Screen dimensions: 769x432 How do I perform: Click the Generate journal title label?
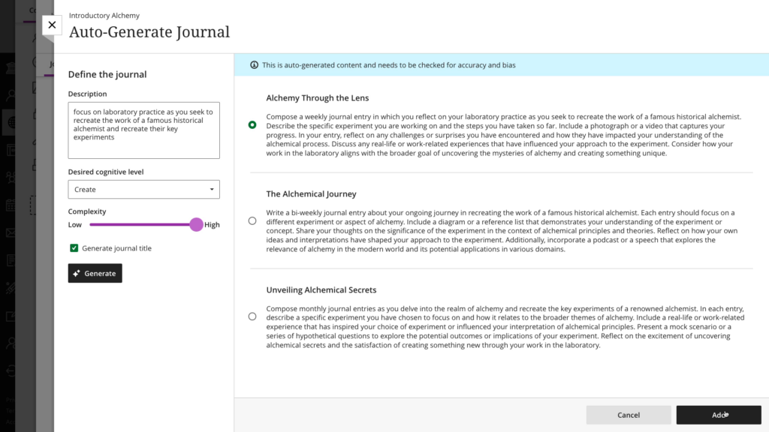coord(116,248)
